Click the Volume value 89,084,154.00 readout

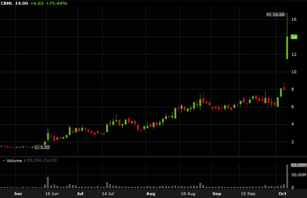[42, 160]
